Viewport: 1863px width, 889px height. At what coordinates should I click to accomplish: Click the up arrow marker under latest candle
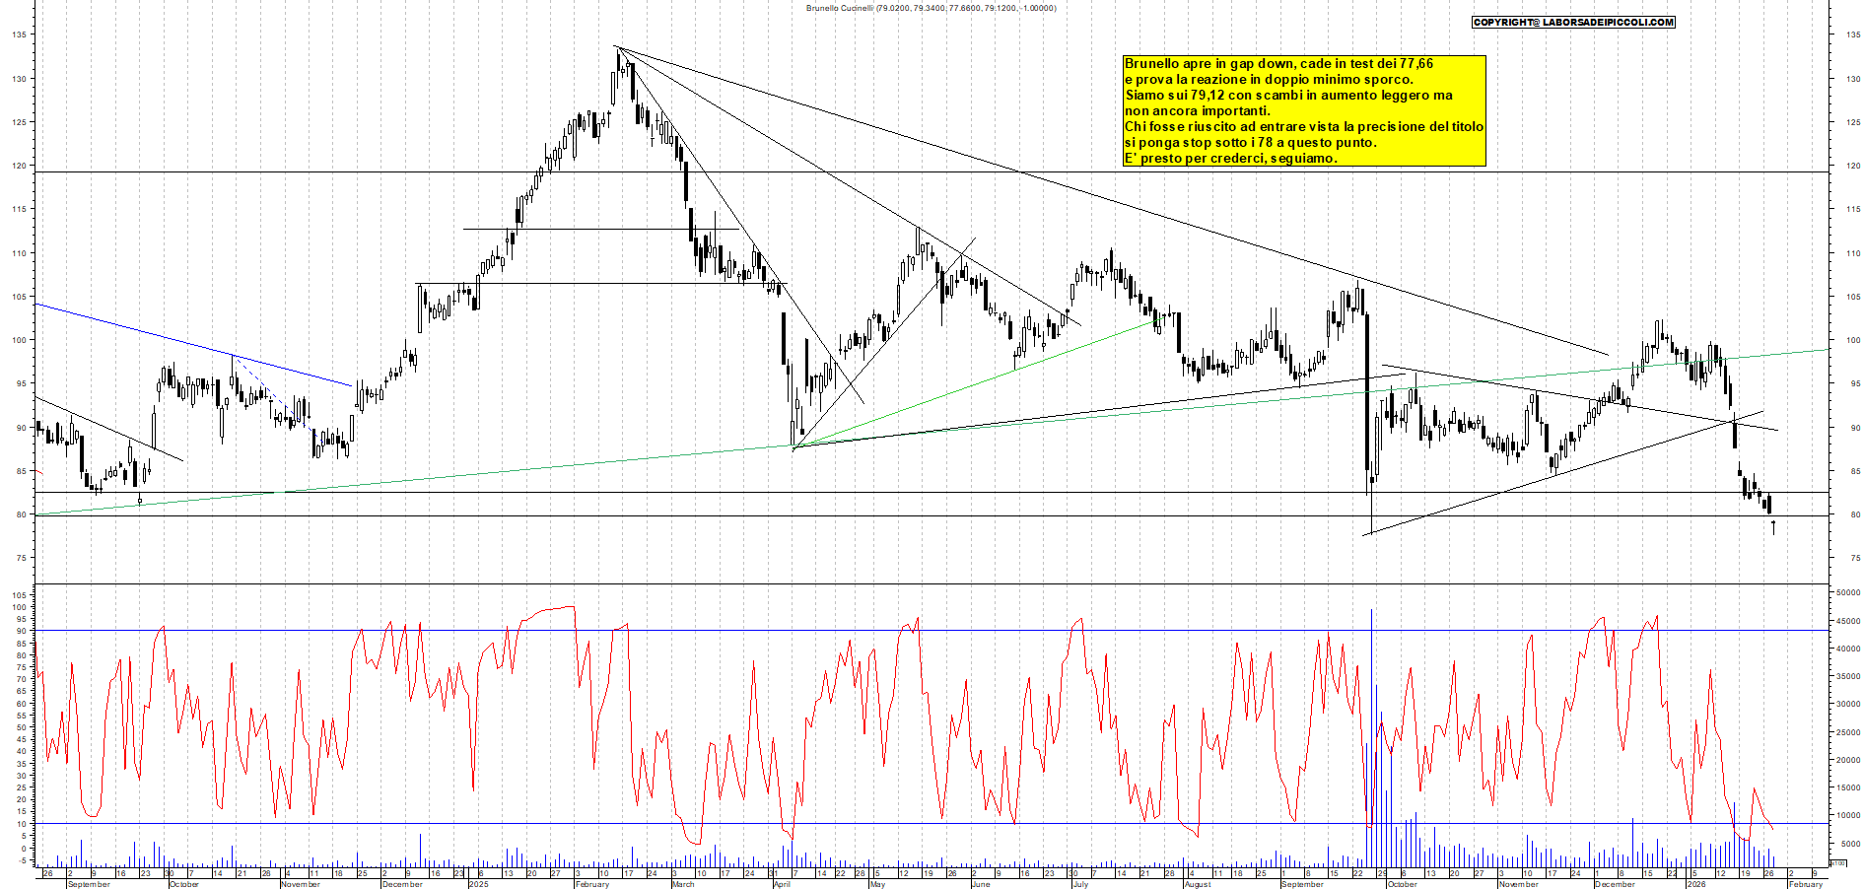(x=1773, y=528)
